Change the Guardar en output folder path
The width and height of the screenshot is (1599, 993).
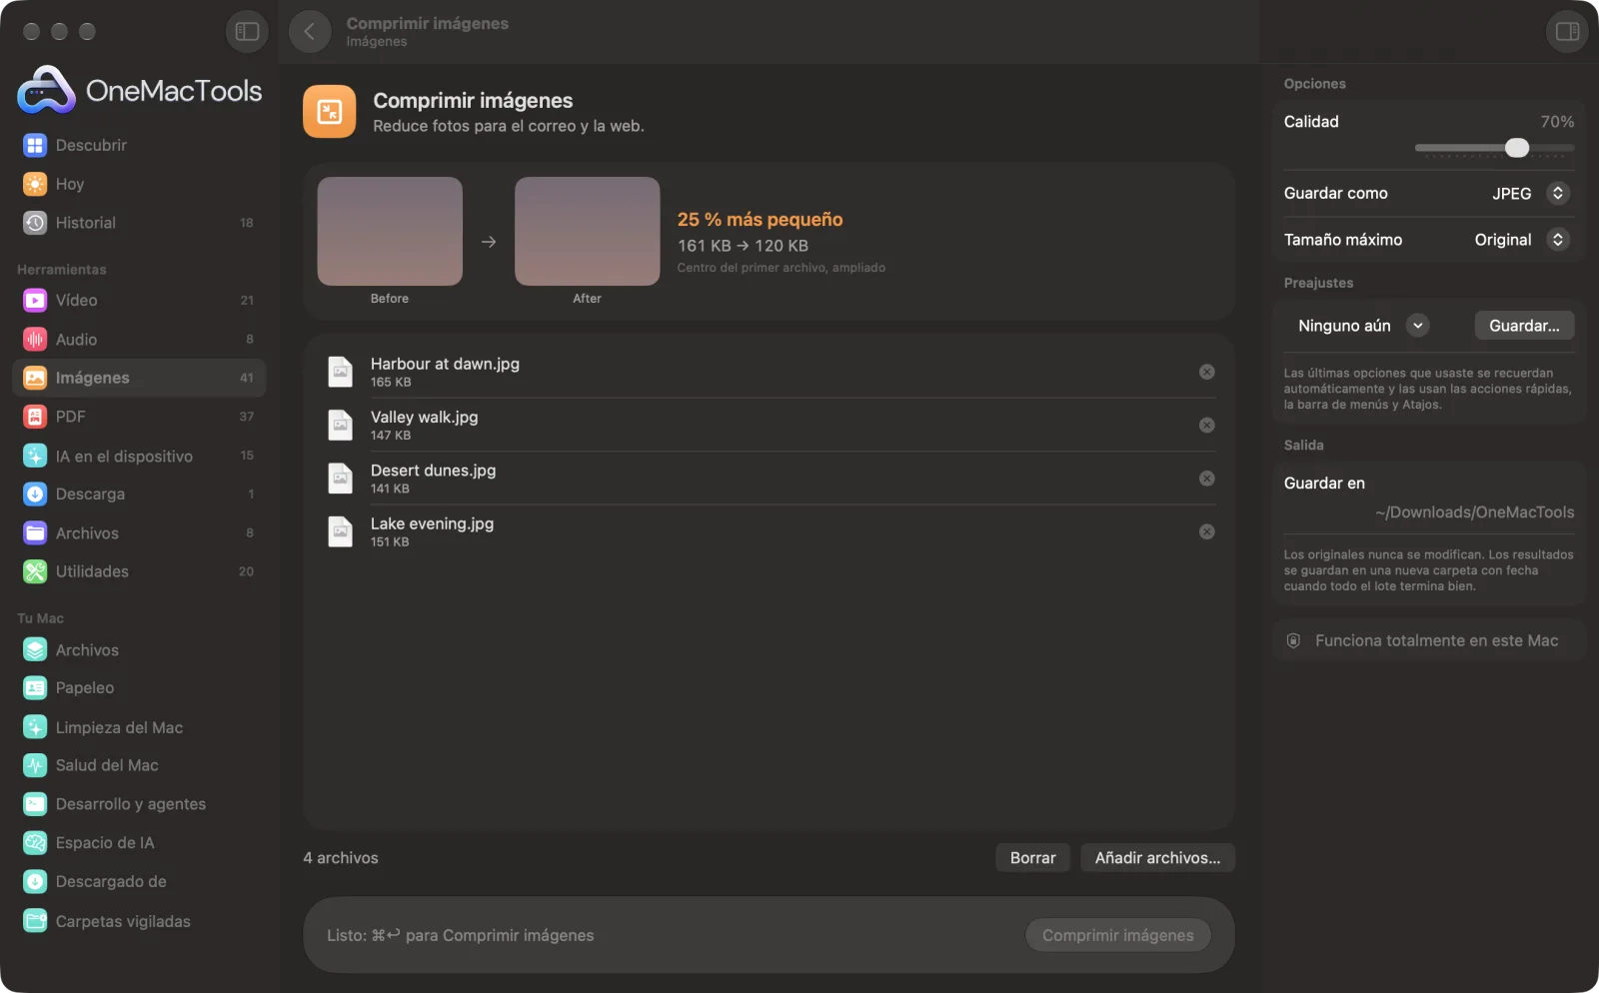tap(1474, 512)
